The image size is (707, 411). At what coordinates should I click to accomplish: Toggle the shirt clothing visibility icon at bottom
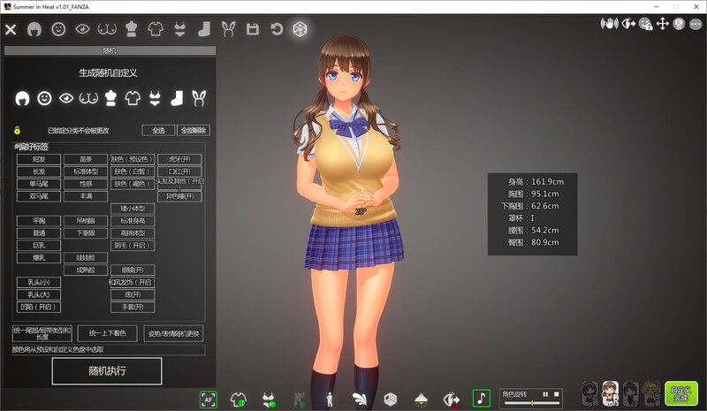click(x=238, y=400)
